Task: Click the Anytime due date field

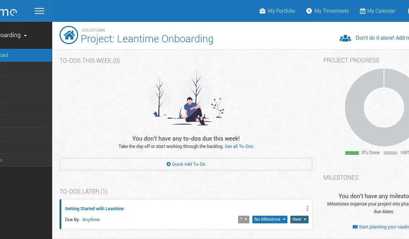Action: [x=91, y=220]
